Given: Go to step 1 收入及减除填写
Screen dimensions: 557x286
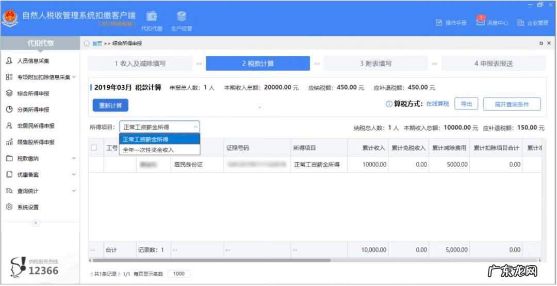Looking at the screenshot, I should (140, 63).
